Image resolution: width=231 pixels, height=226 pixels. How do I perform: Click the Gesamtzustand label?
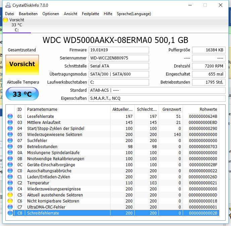point(22,50)
